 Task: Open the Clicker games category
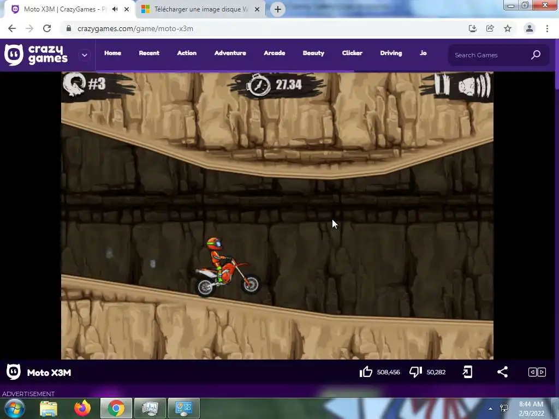[x=352, y=53]
